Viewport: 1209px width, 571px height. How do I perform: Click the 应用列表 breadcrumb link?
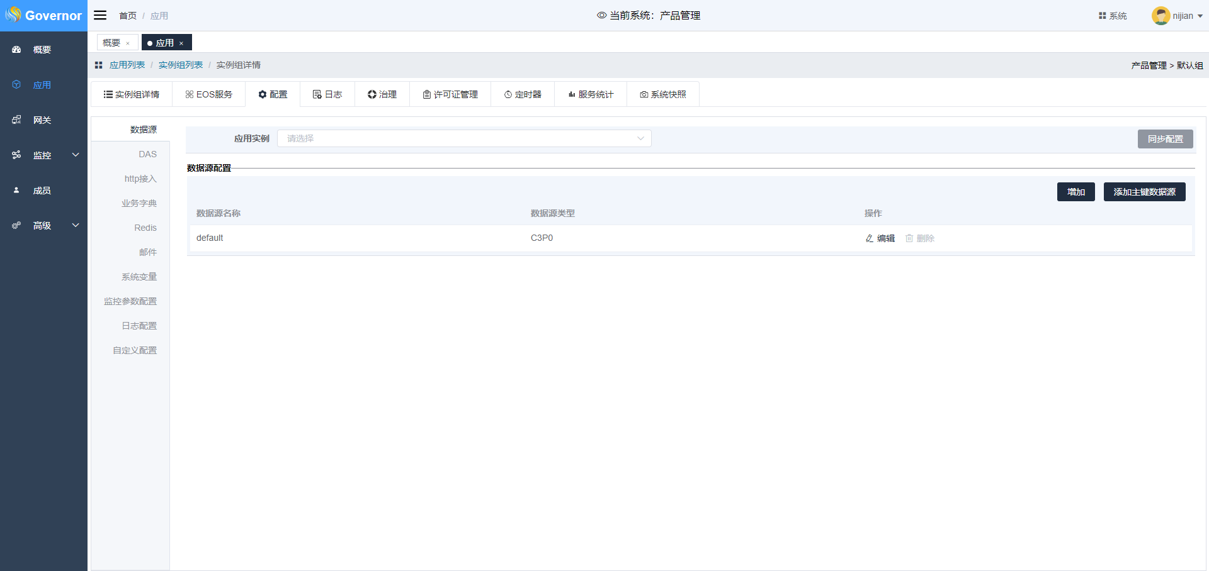coord(127,65)
